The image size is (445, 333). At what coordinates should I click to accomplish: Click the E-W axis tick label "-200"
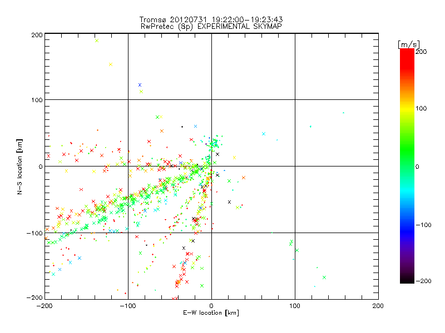44,306
